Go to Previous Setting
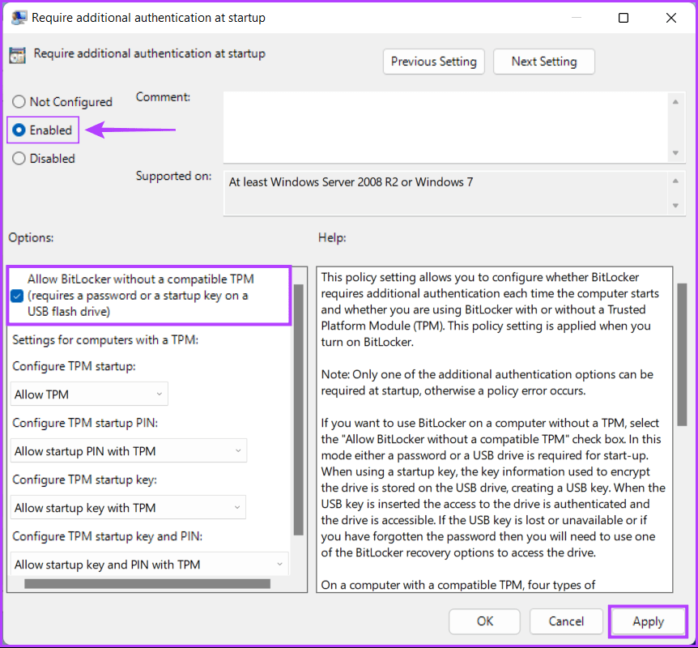Image resolution: width=698 pixels, height=648 pixels. pos(433,62)
